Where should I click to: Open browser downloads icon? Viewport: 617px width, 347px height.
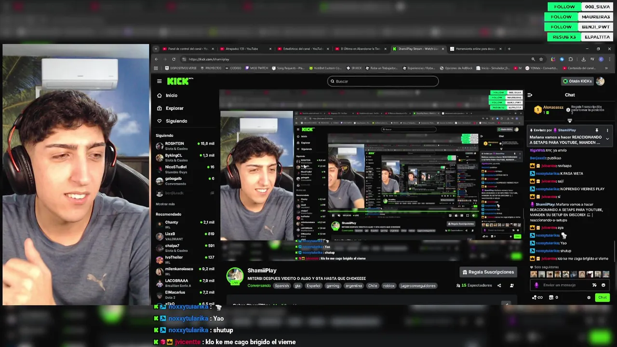tap(583, 59)
